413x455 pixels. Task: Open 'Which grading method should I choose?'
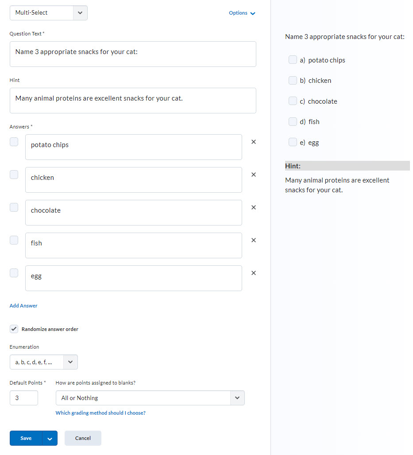click(100, 413)
